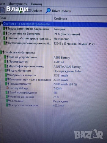Image resolution: width=107 pixels, height=143 pixels.
Task: Click the Battery Voltage lightning icon
Action: coord(7,88)
